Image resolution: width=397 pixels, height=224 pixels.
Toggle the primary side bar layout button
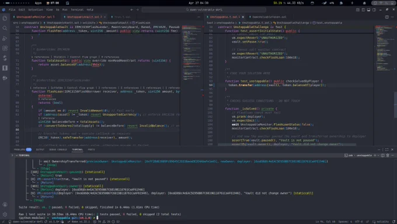363,9
